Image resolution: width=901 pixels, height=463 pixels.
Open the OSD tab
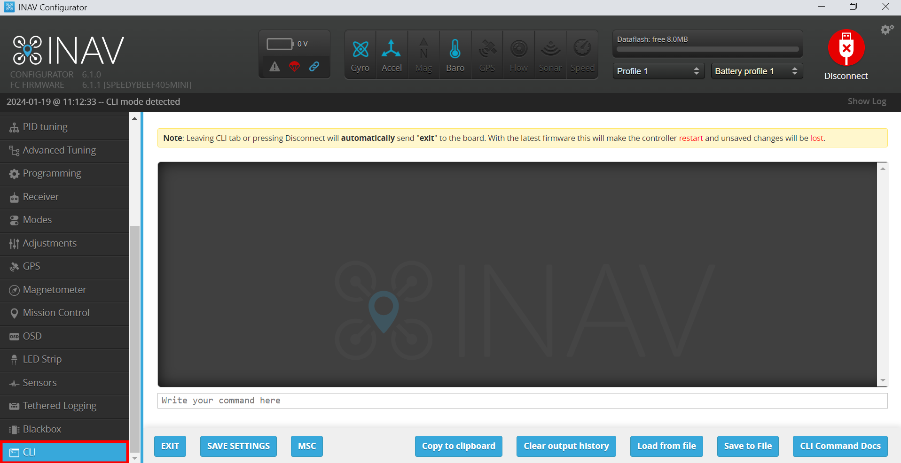(x=64, y=337)
